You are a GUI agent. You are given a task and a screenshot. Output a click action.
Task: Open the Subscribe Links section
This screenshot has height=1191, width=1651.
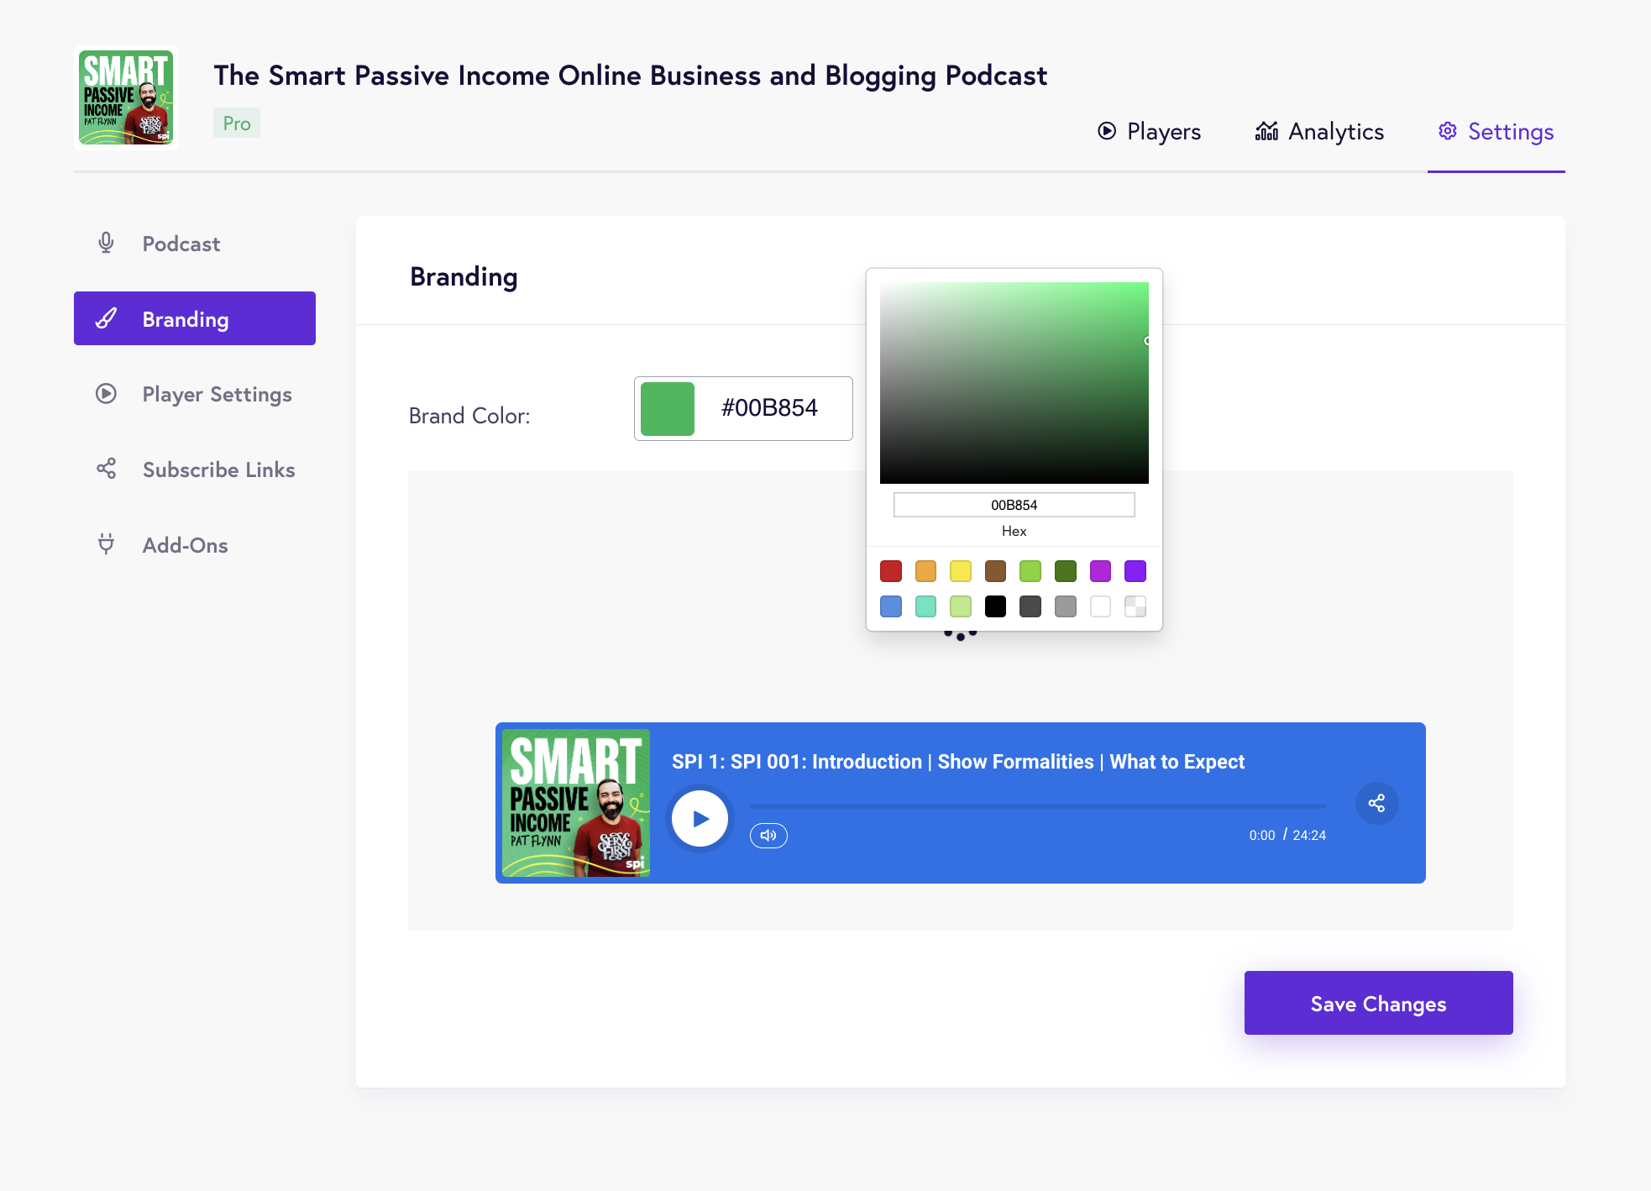195,470
